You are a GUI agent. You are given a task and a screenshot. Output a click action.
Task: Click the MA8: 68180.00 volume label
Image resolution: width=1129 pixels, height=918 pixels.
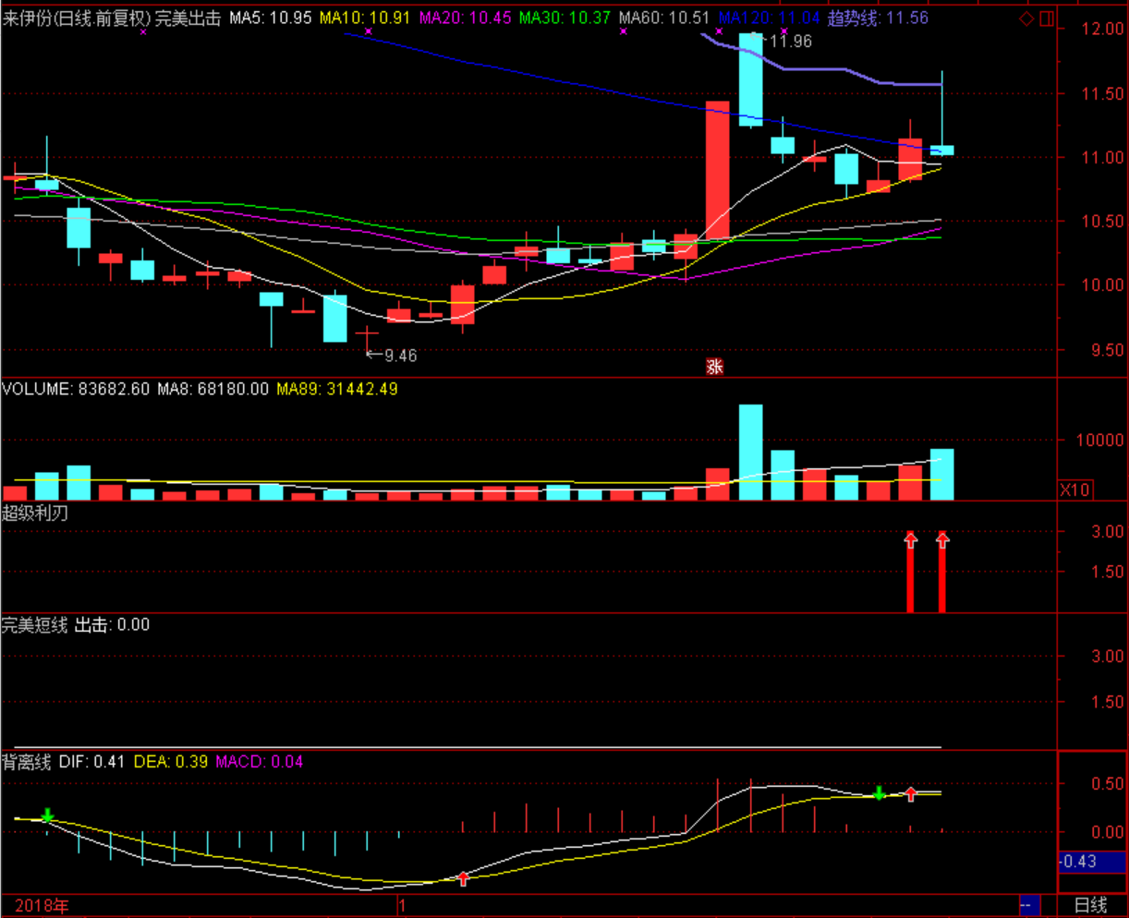213,389
